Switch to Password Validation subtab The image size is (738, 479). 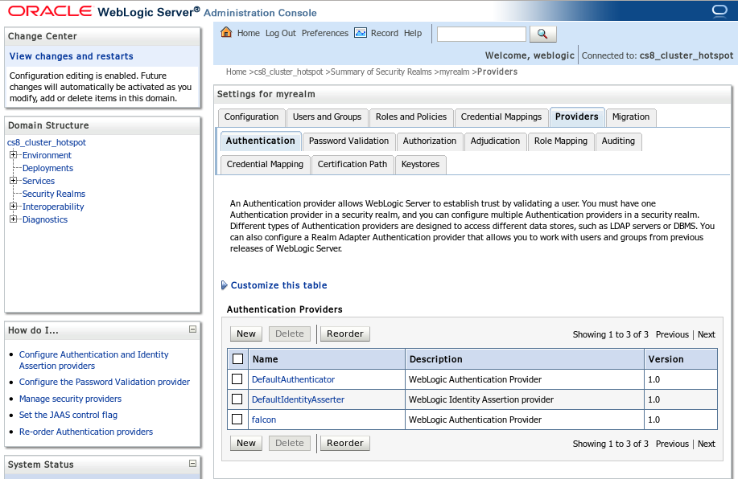point(348,141)
